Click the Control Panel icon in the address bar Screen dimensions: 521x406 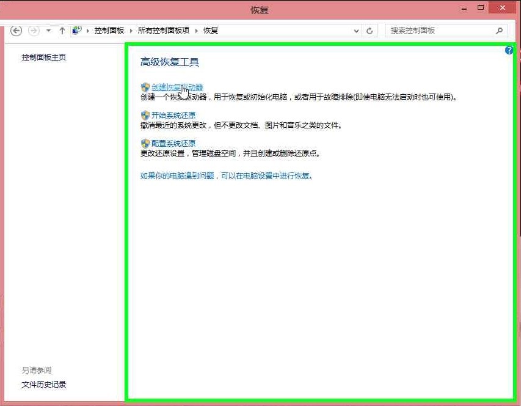[77, 31]
